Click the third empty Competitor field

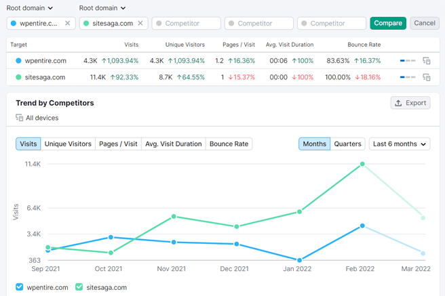coord(332,23)
